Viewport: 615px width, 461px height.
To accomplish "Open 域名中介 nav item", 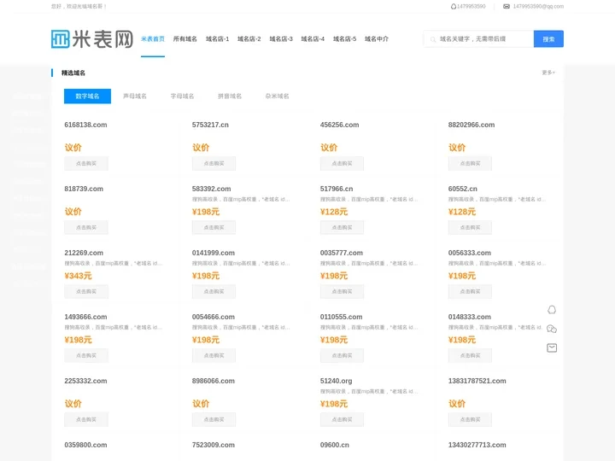I will (377, 38).
